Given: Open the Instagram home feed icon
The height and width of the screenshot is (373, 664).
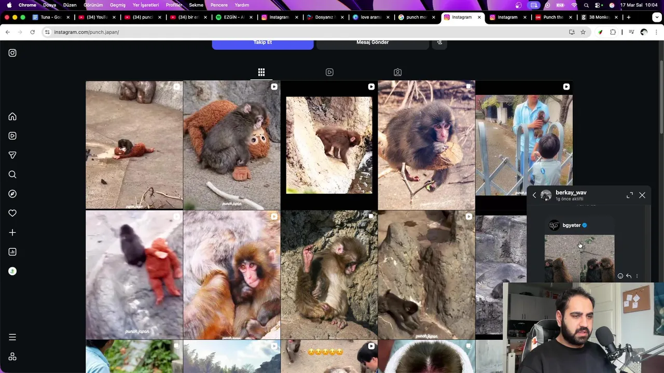Looking at the screenshot, I should 12,117.
